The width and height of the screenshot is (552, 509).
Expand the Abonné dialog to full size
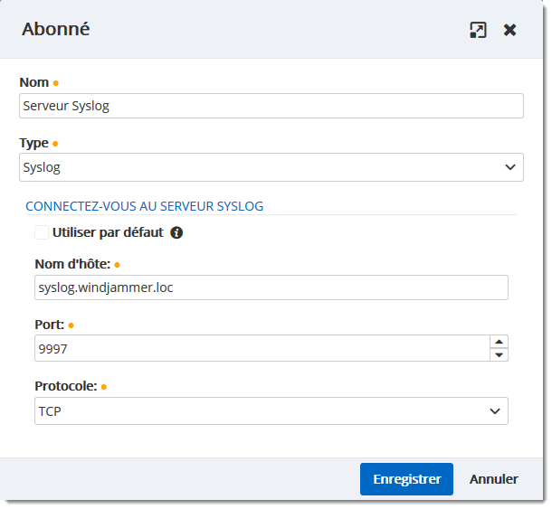coord(478,30)
